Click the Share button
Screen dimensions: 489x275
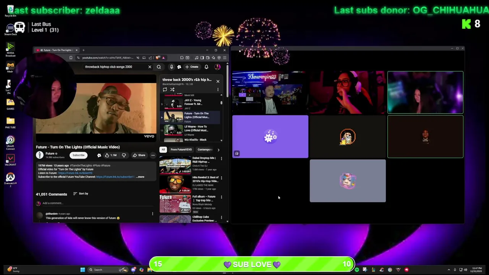pyautogui.click(x=139, y=155)
